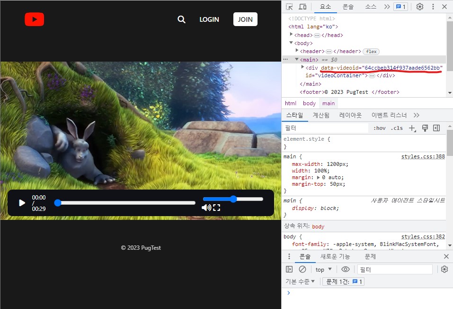453x309 pixels.
Task: Open the DevTools three-dot customize menu
Action: coord(433,7)
